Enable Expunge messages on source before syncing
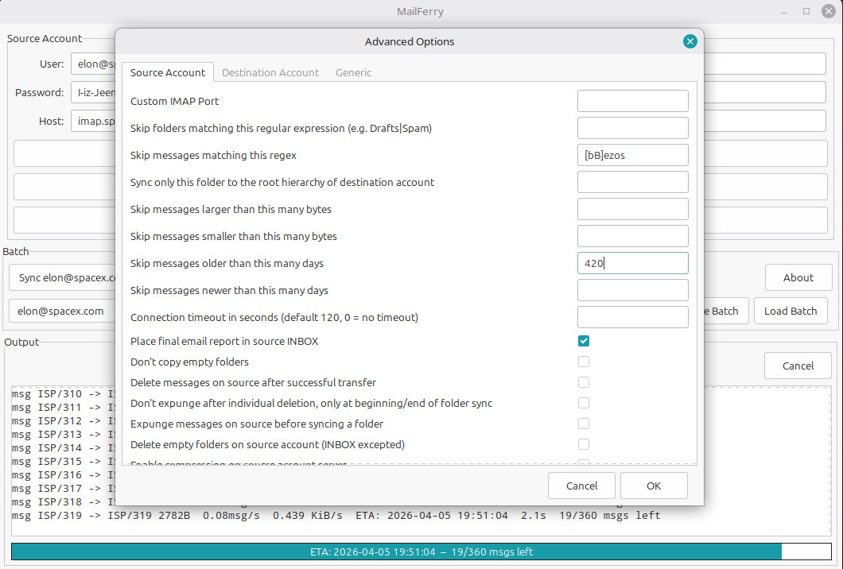 (x=583, y=424)
